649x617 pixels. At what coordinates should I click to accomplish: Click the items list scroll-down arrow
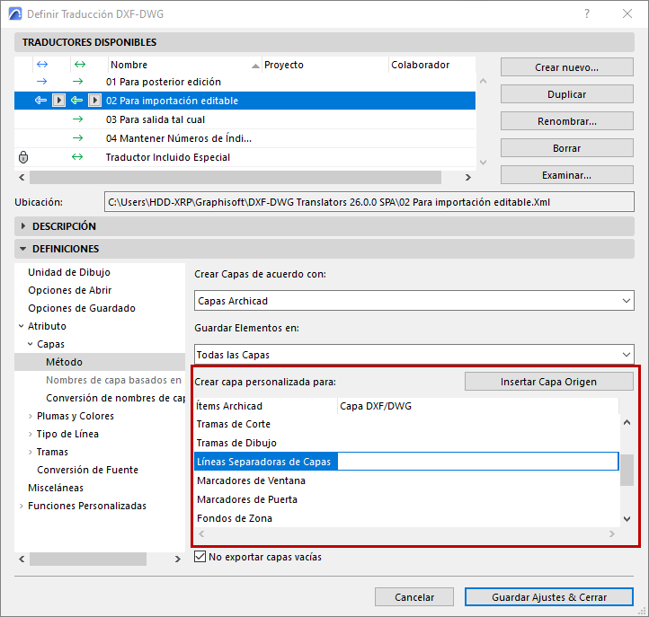627,518
